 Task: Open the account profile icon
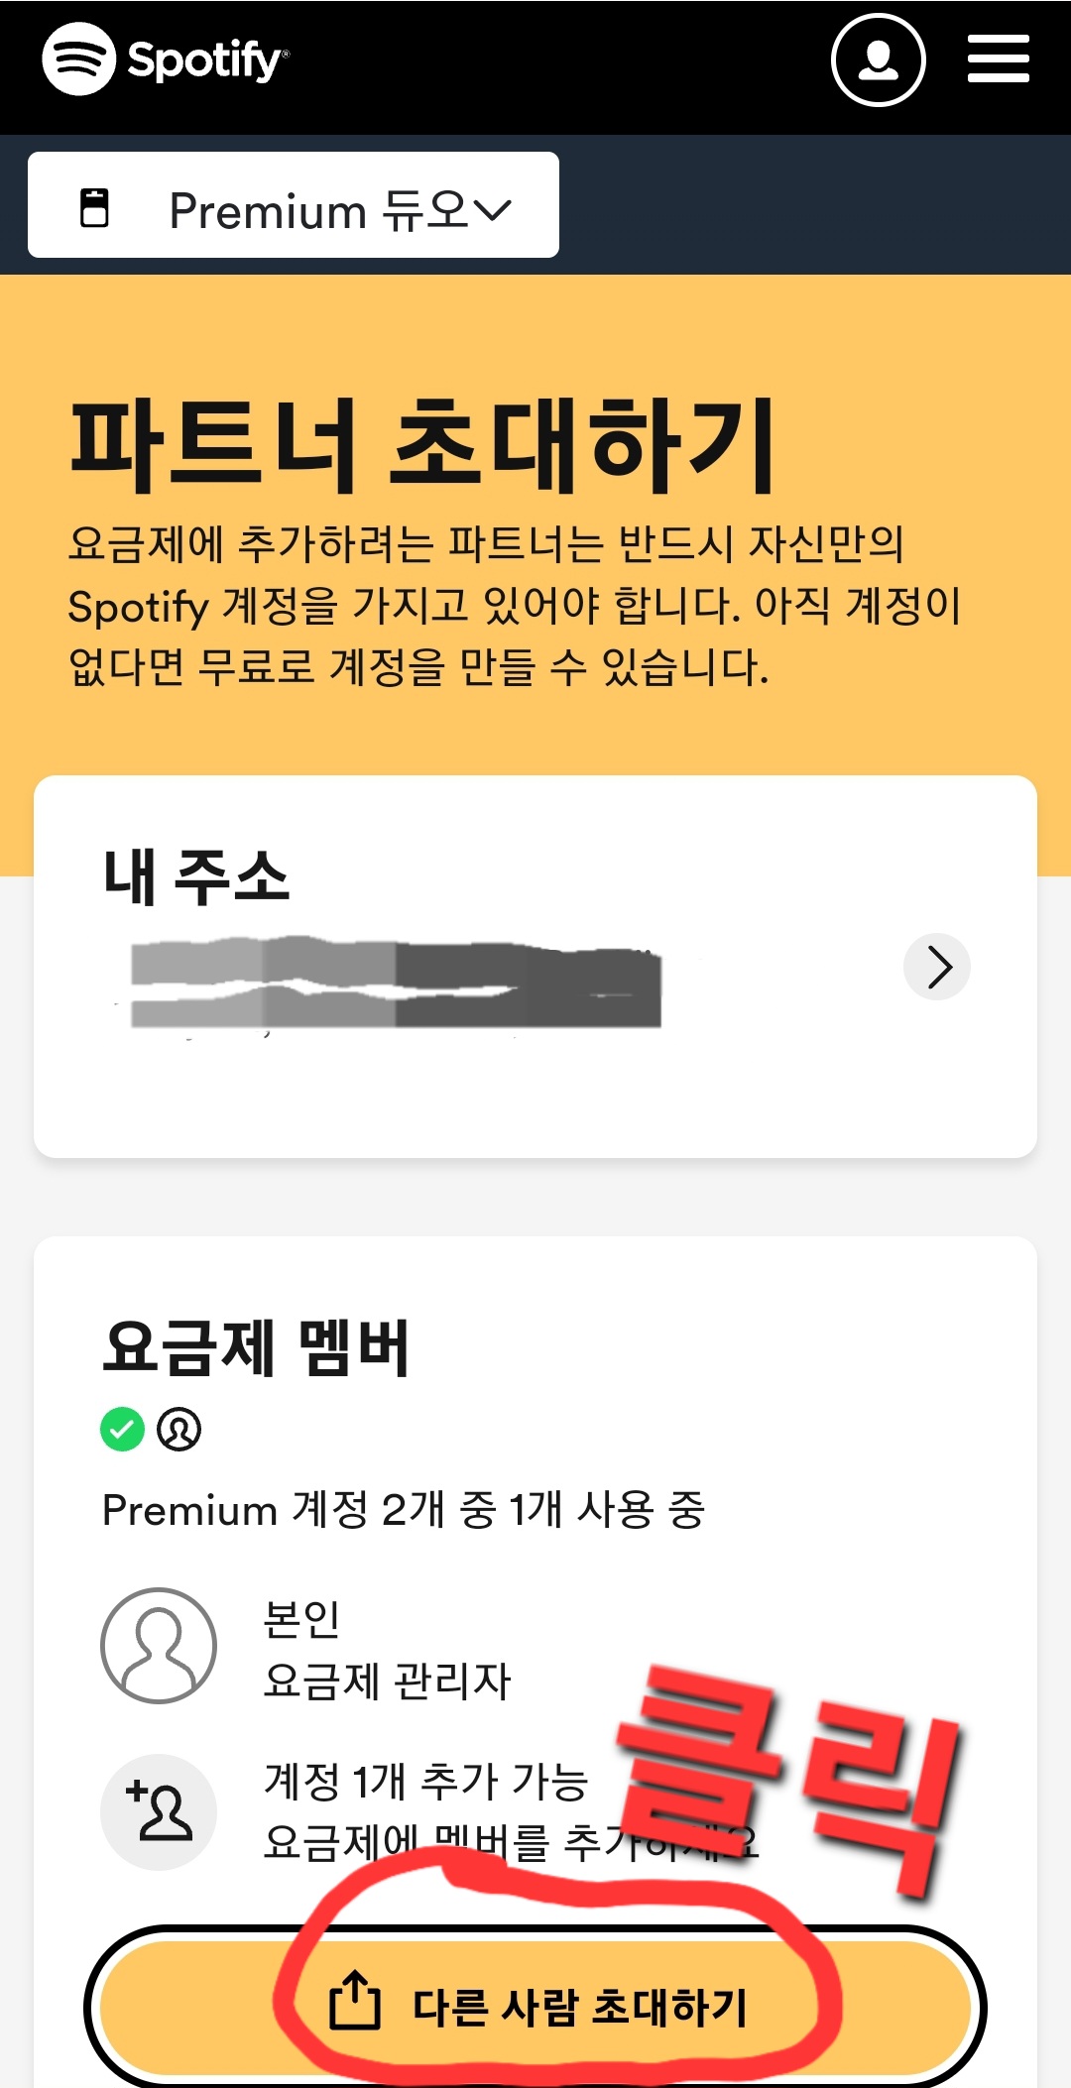(x=878, y=59)
